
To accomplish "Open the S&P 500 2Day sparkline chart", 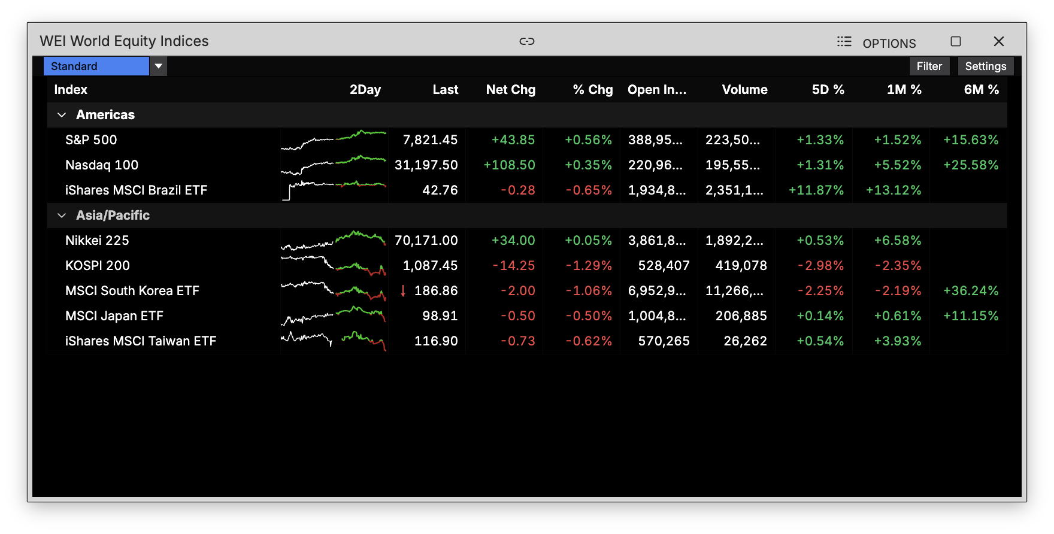I will coord(334,140).
